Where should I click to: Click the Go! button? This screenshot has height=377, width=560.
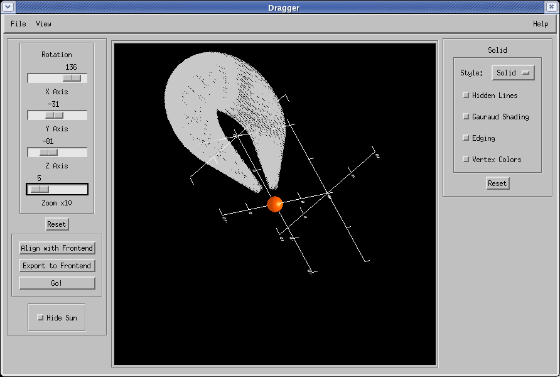click(x=57, y=283)
